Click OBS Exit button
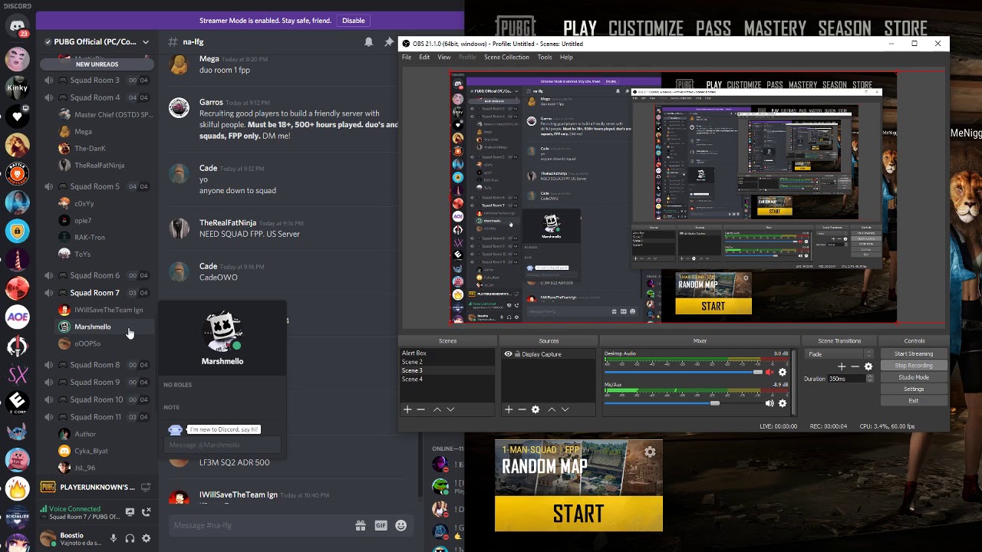The height and width of the screenshot is (552, 982). point(914,401)
